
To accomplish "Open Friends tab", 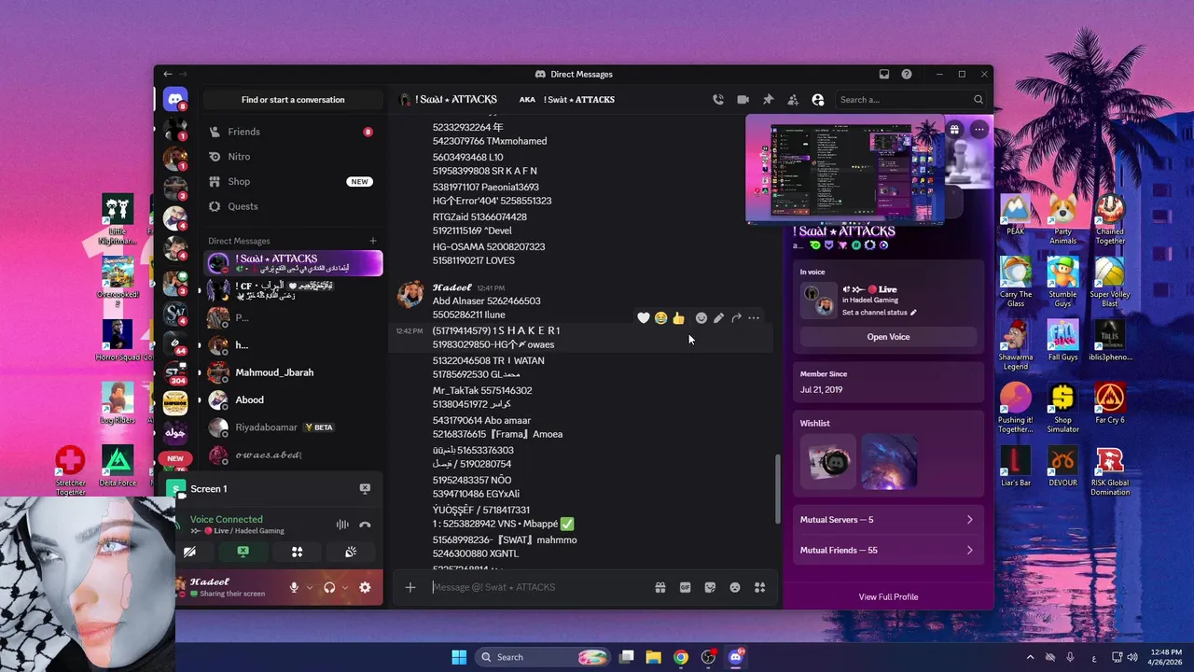I will (x=292, y=132).
